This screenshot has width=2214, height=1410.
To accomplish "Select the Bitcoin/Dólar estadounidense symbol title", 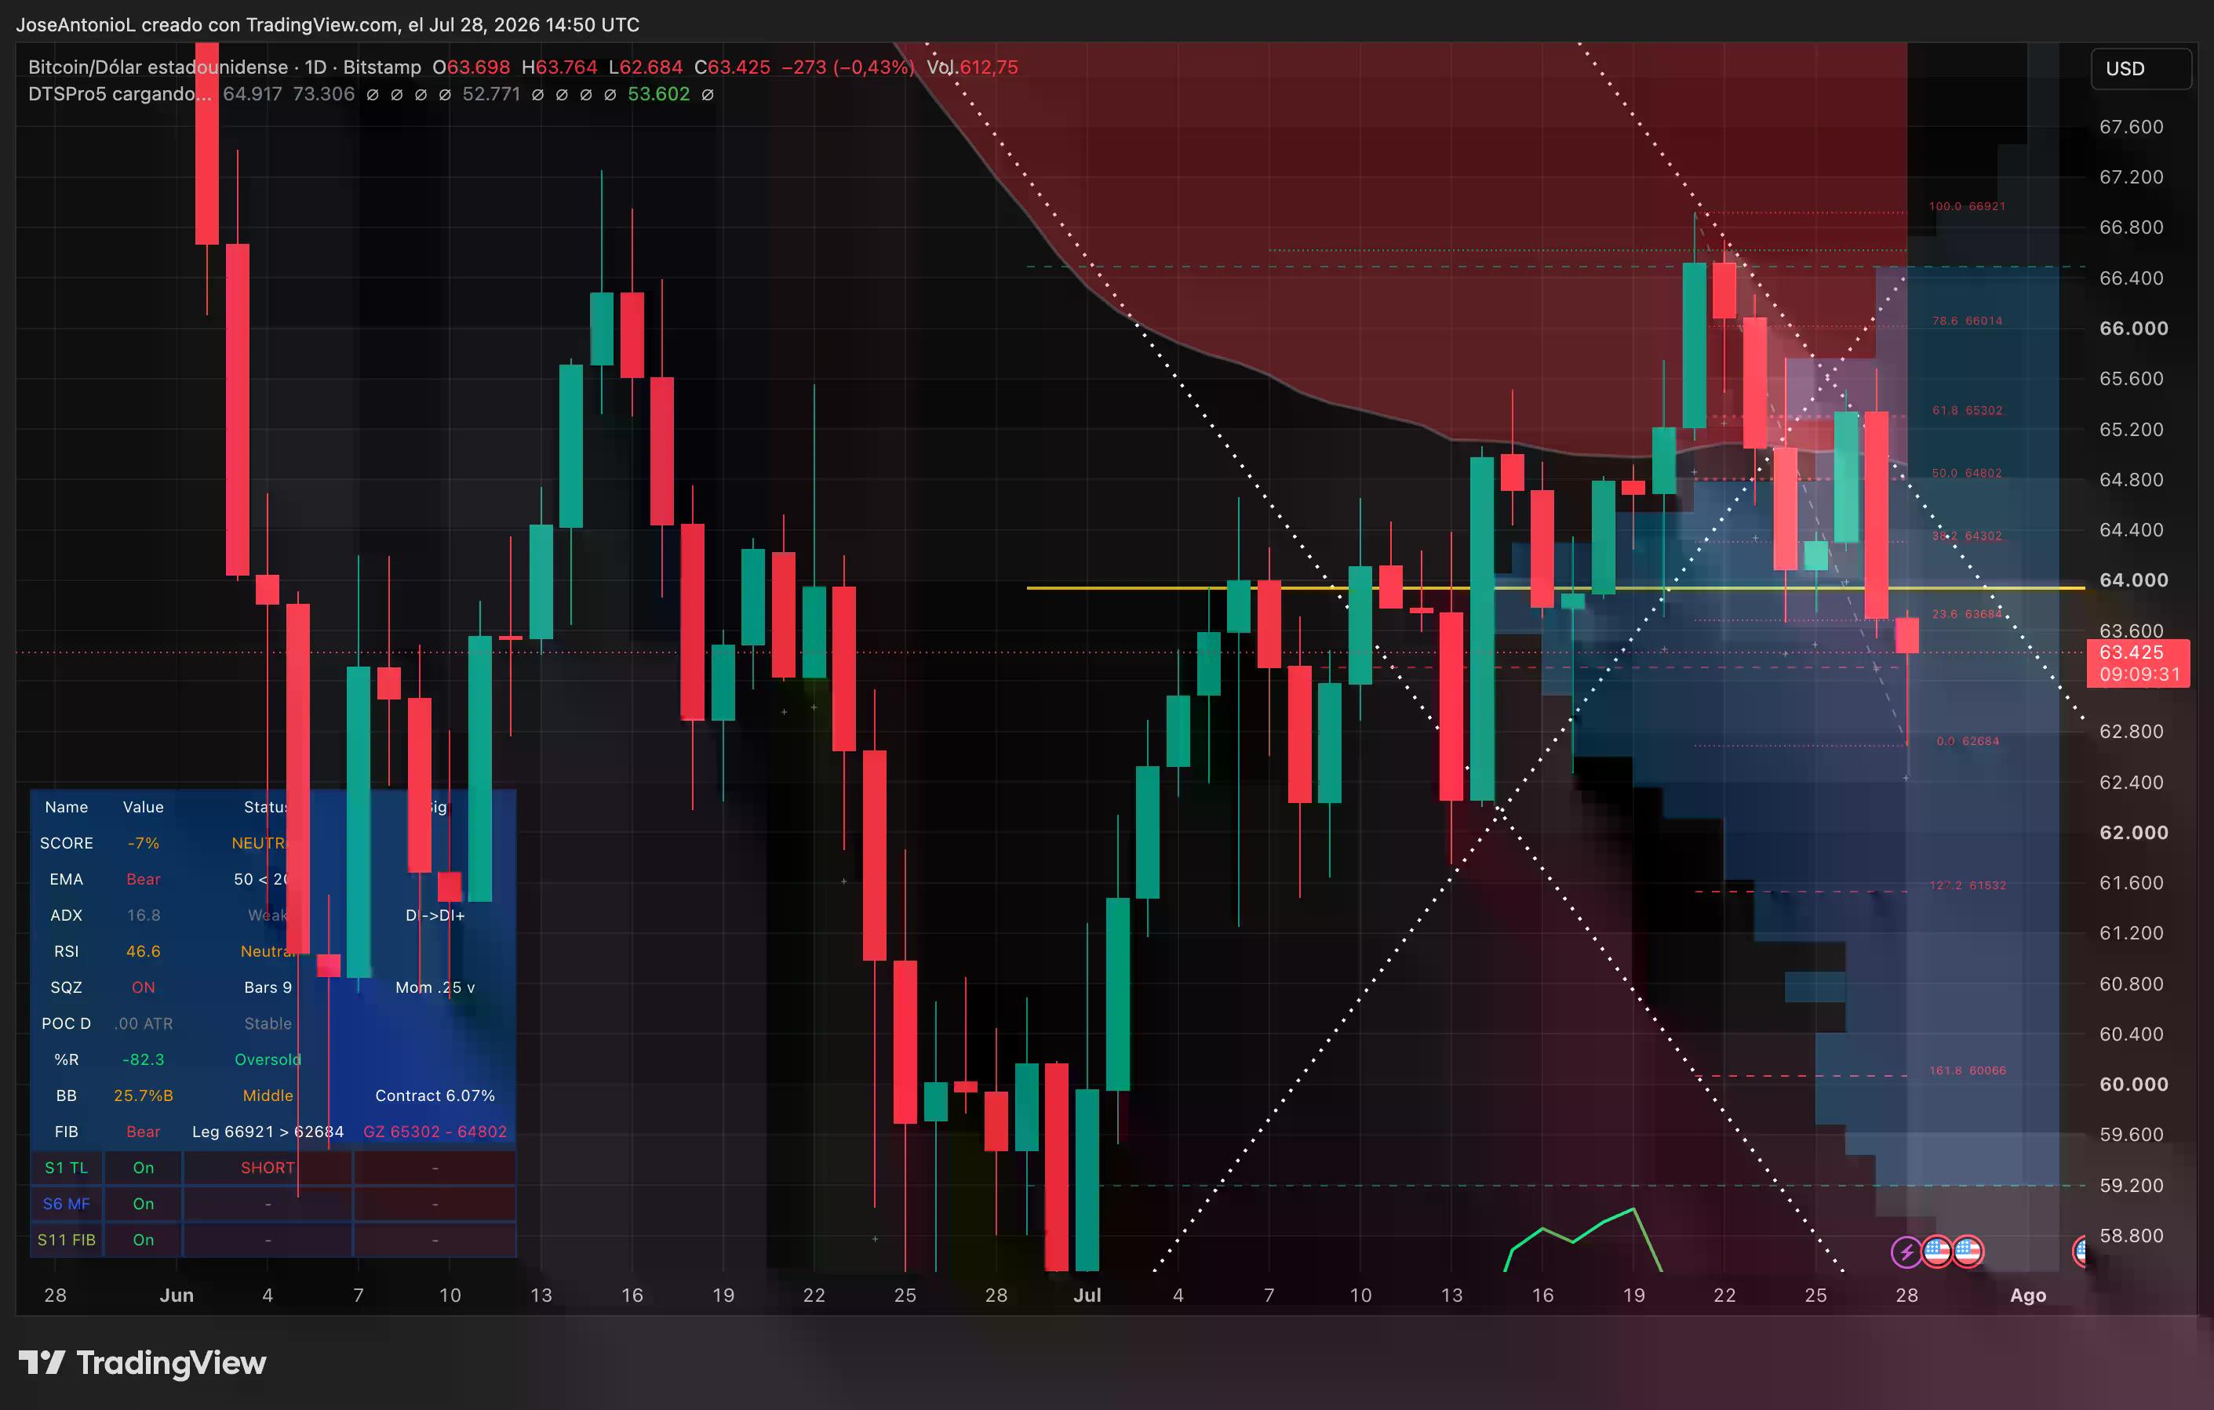I will 157,67.
